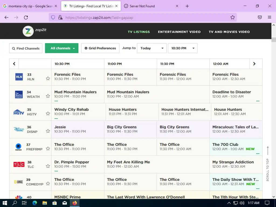Open the Today day dropdown

151,48
